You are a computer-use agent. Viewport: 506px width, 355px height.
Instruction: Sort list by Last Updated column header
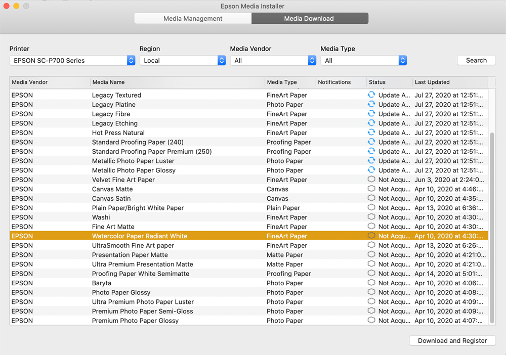point(449,82)
